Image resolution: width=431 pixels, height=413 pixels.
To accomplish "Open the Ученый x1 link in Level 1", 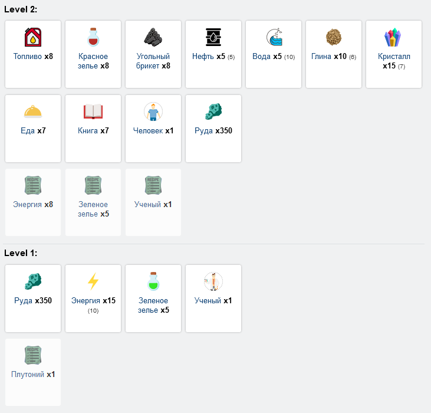I will coord(213,300).
